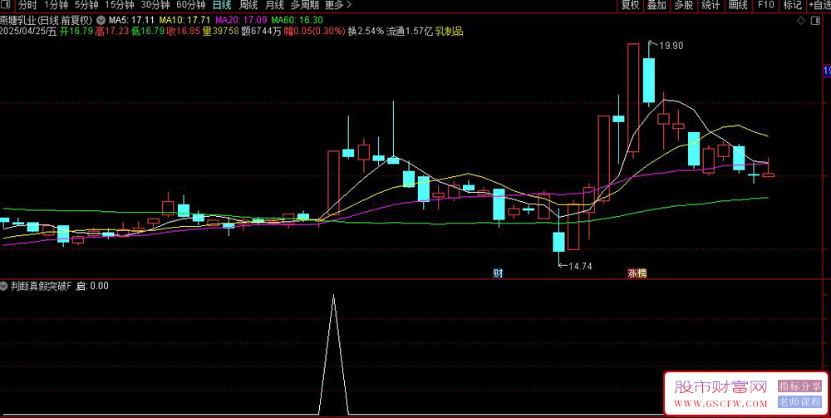Click the 启: 0.00 indicator value
Screen dimensions: 831x418
pos(93,286)
